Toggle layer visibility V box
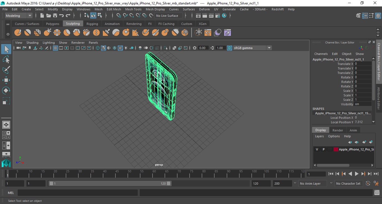 (x=317, y=149)
